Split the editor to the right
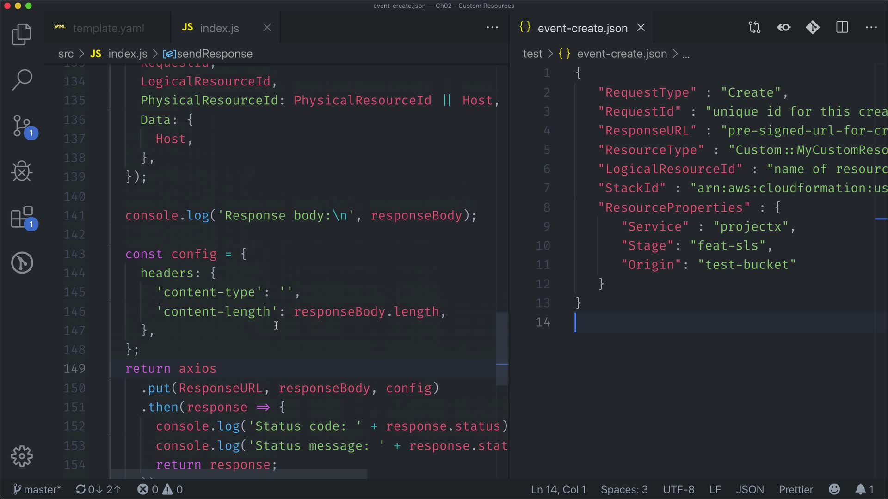This screenshot has width=888, height=499. coord(842,28)
